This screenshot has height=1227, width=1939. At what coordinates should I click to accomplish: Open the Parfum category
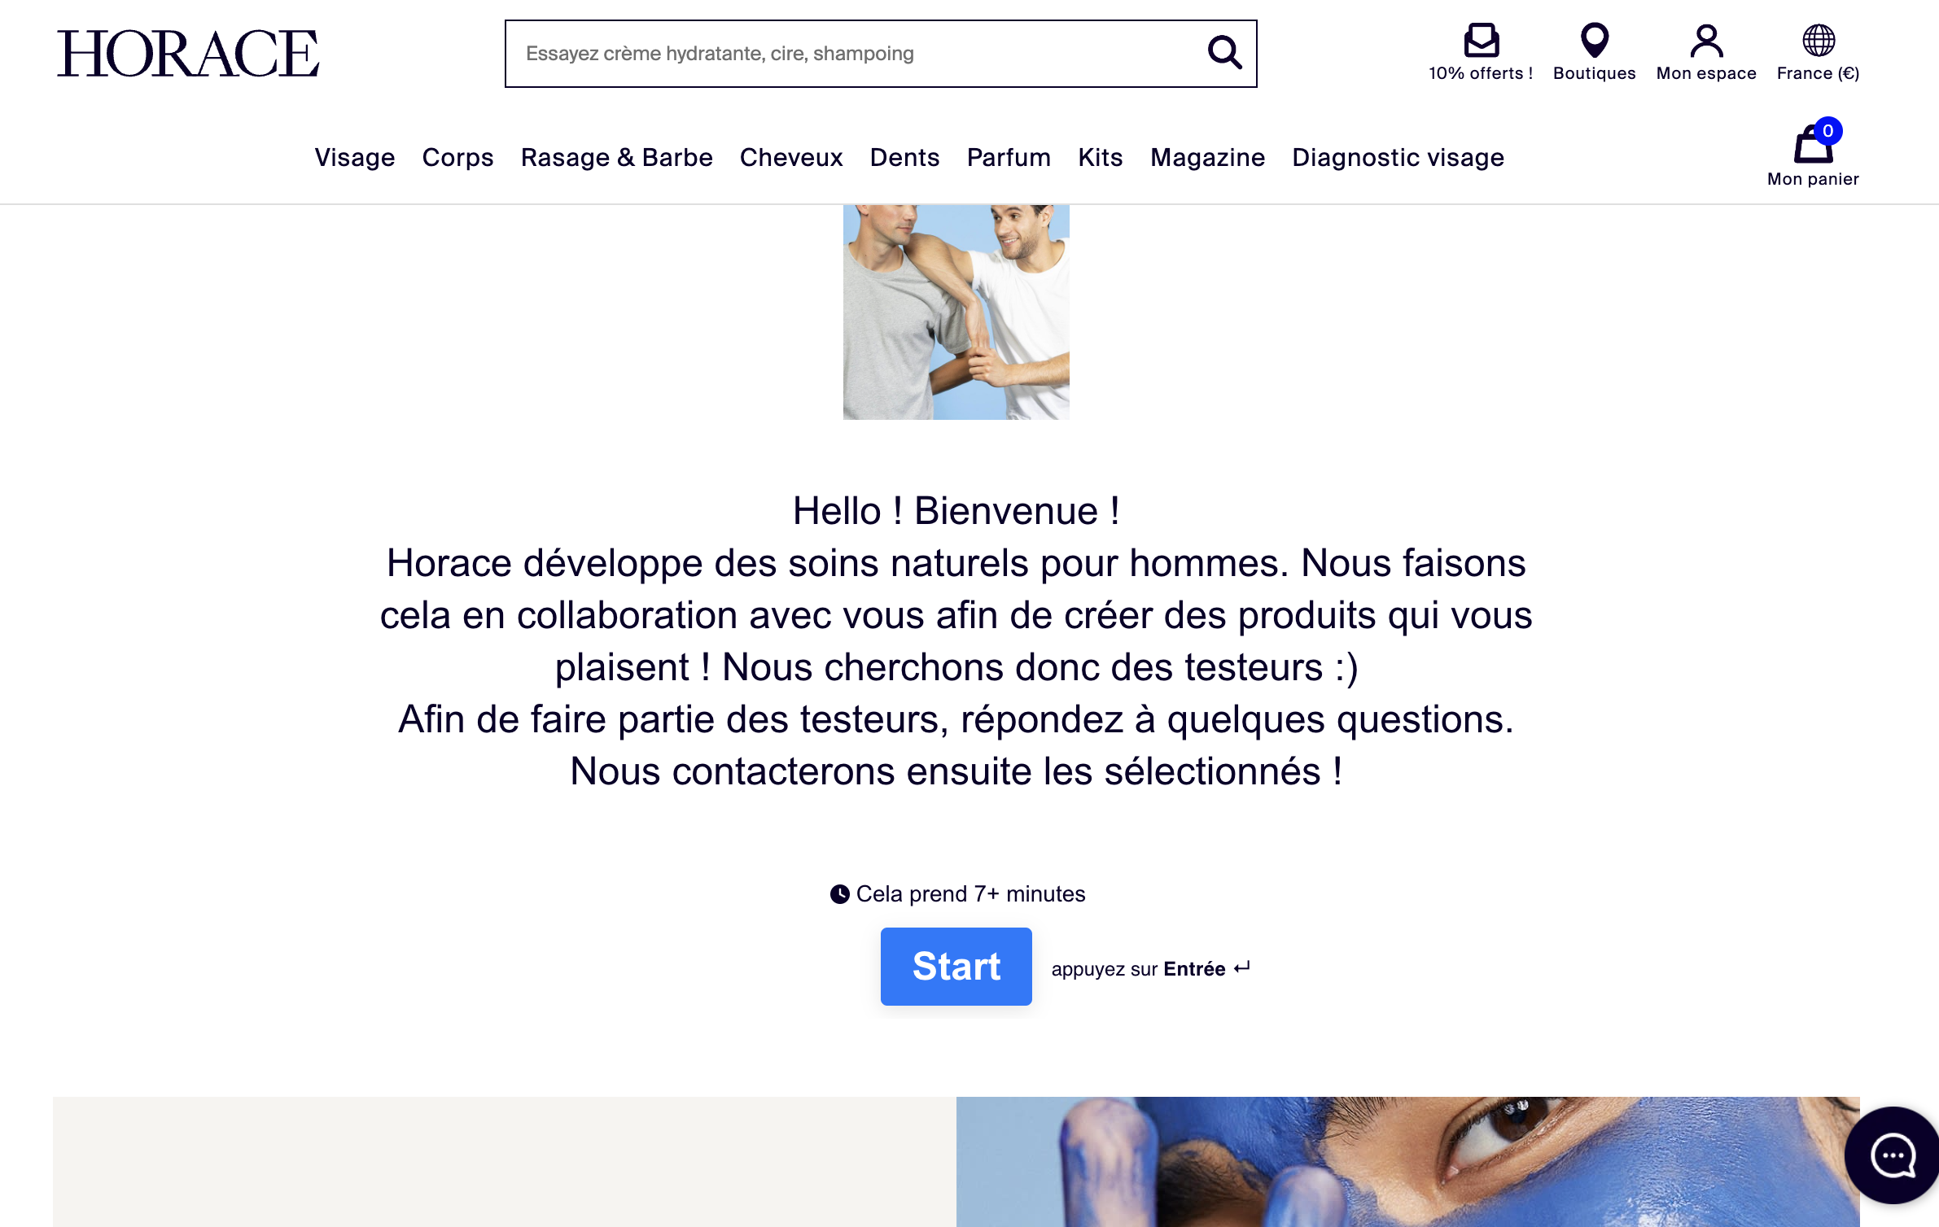pyautogui.click(x=1009, y=157)
